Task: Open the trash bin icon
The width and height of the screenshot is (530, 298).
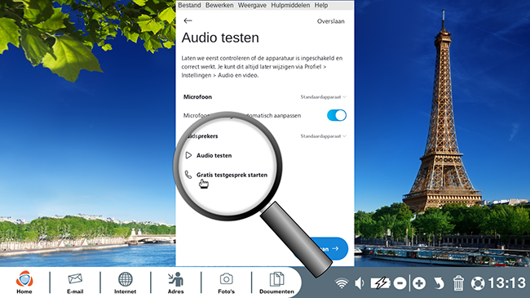Action: 458,283
